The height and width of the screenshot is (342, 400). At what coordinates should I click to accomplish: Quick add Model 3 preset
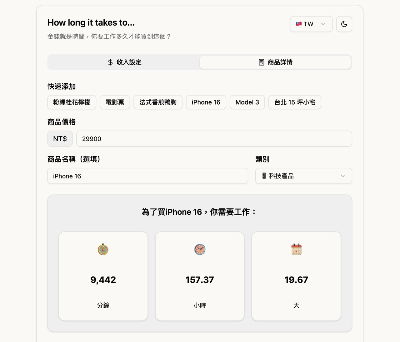tap(247, 102)
